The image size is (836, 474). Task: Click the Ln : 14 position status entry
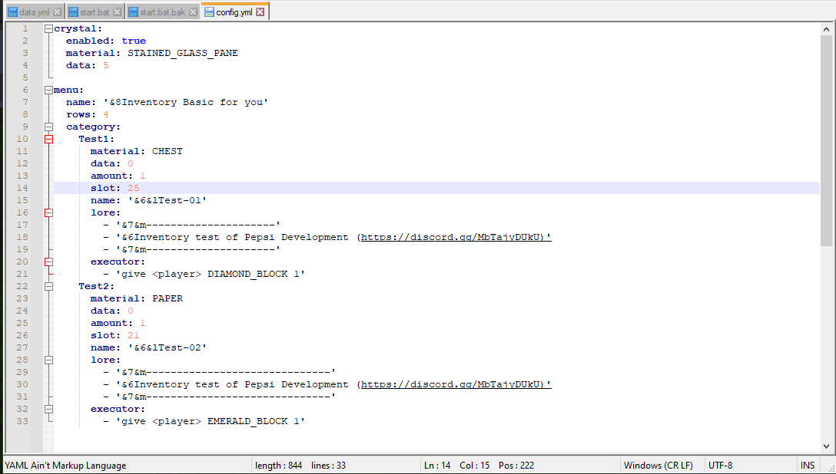(x=438, y=466)
